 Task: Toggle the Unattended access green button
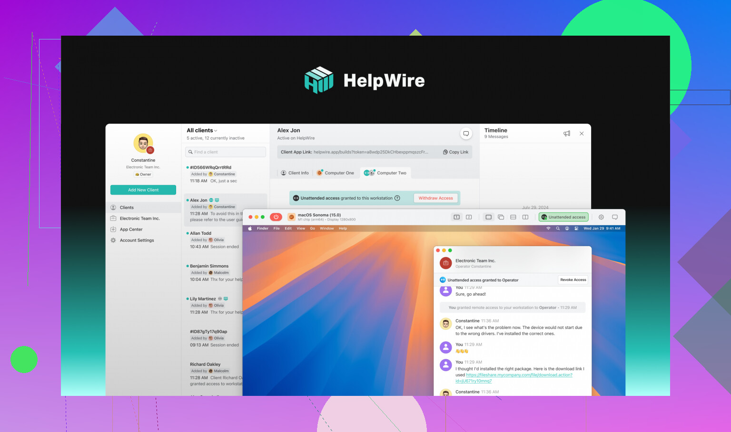(x=563, y=217)
